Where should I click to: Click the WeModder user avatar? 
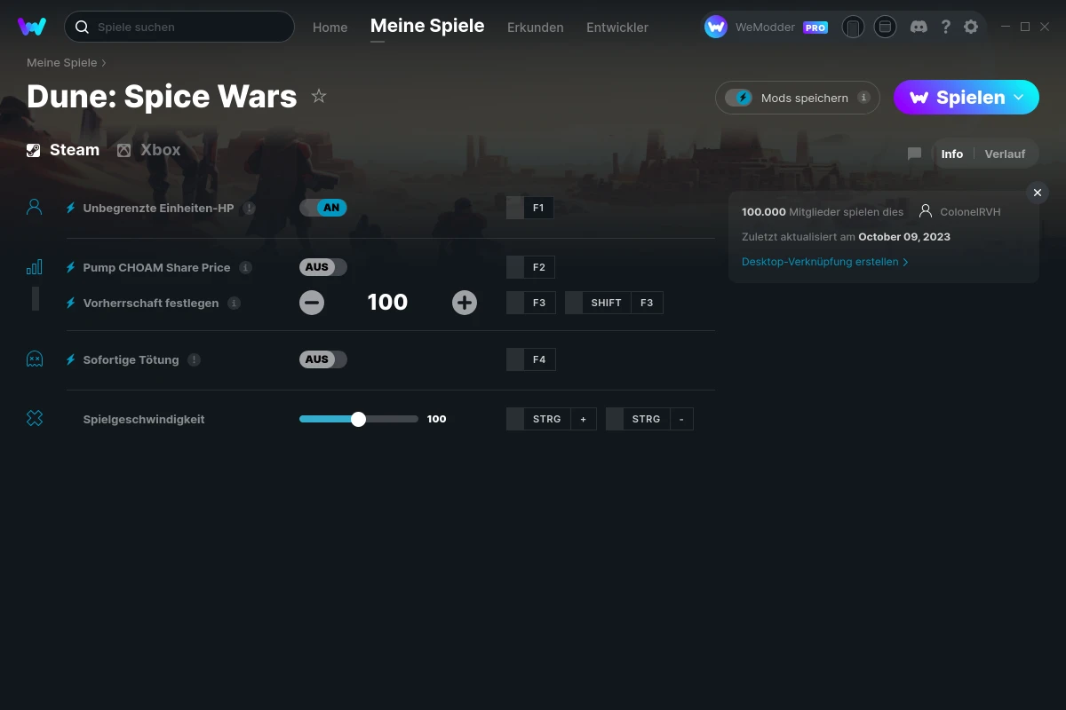[x=716, y=27]
